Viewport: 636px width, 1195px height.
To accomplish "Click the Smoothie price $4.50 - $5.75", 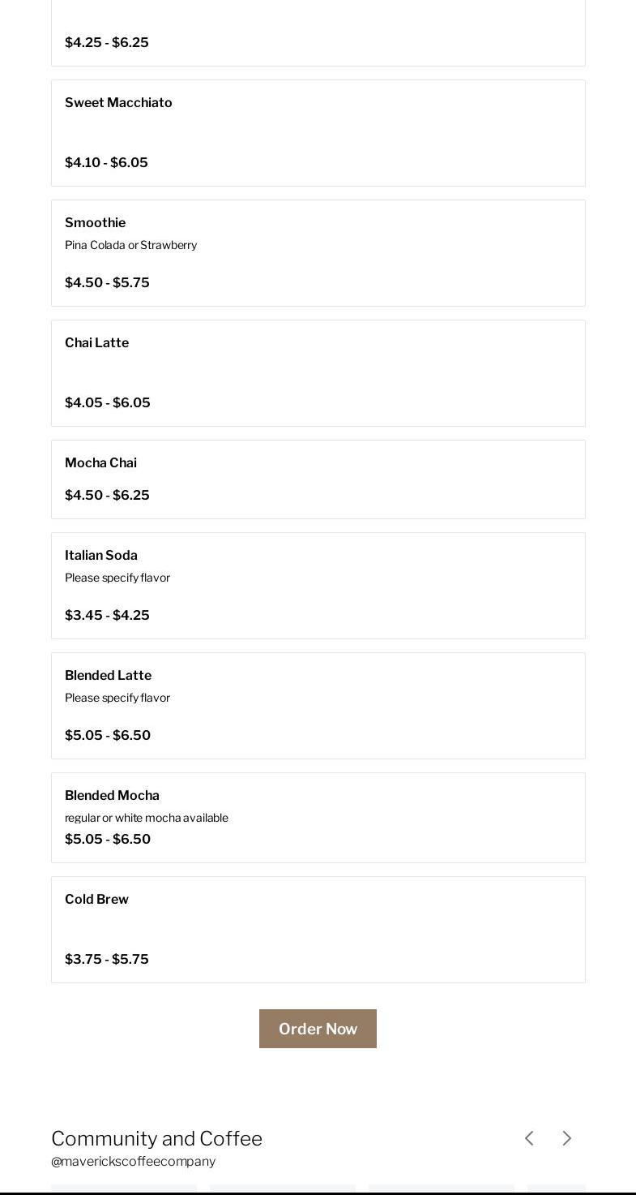I will tap(107, 282).
